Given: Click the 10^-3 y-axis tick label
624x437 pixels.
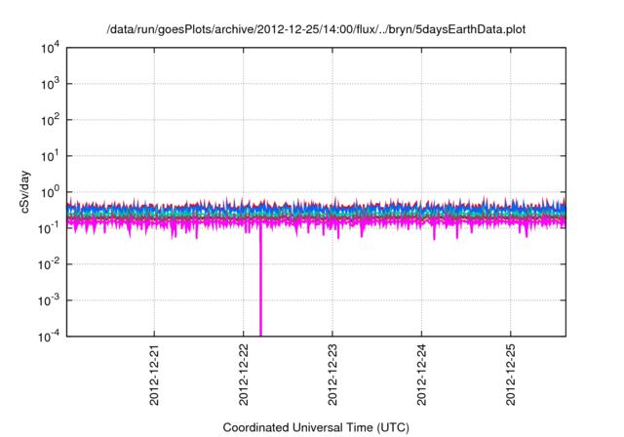Looking at the screenshot, I should tap(49, 300).
